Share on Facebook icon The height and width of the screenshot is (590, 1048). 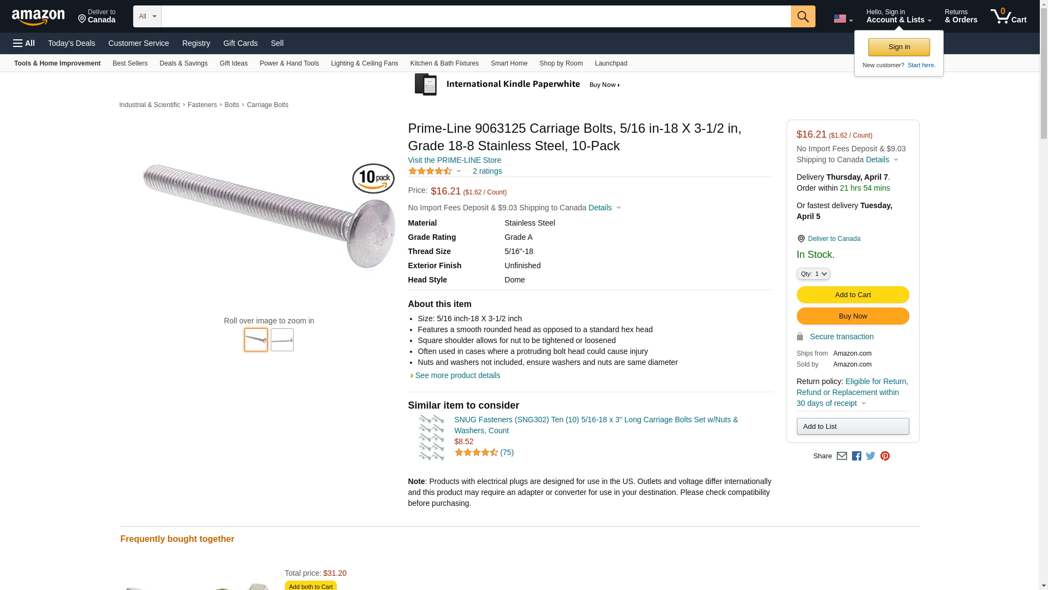click(x=856, y=456)
